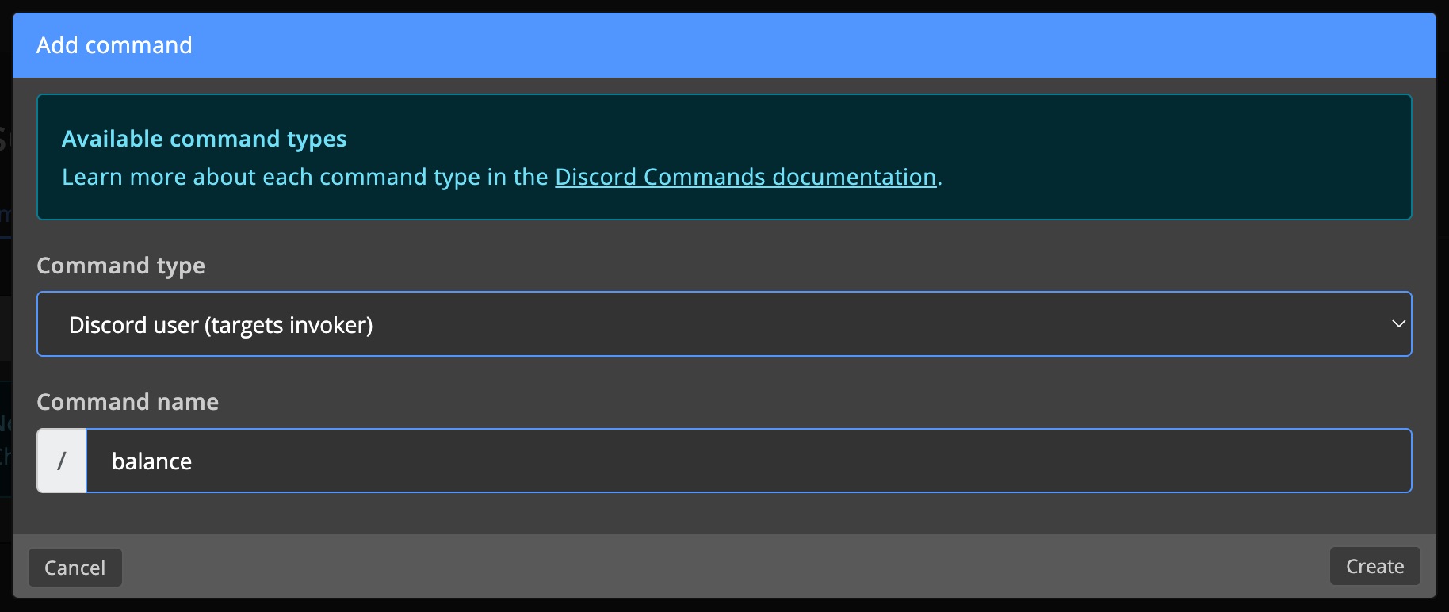Viewport: 1449px width, 612px height.
Task: Cancel the Add command dialog
Action: (x=75, y=568)
